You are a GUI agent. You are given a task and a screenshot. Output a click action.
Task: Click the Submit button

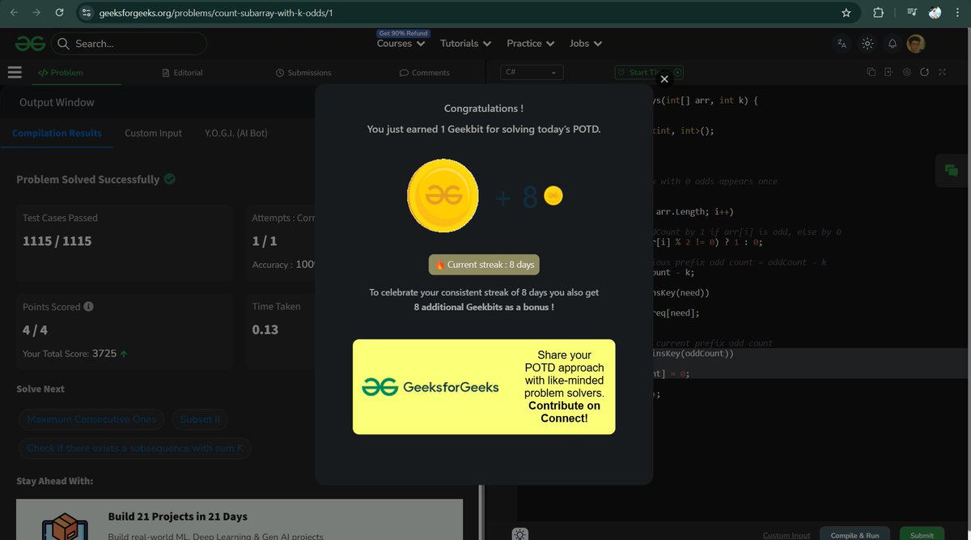click(x=922, y=534)
